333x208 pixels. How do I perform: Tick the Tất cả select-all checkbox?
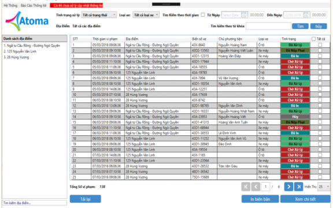(x=313, y=39)
